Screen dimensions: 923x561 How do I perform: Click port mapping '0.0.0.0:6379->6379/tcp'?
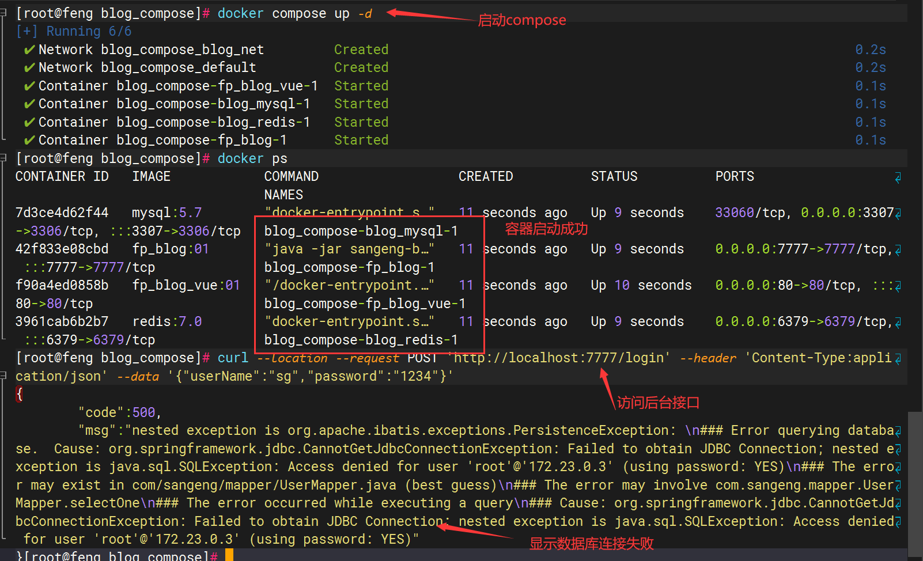point(801,321)
